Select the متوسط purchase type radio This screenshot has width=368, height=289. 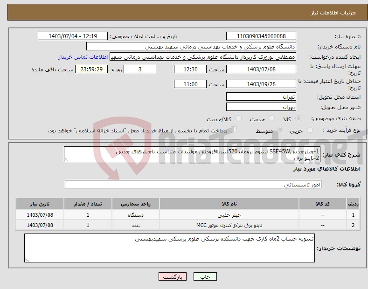pyautogui.click(x=280, y=130)
